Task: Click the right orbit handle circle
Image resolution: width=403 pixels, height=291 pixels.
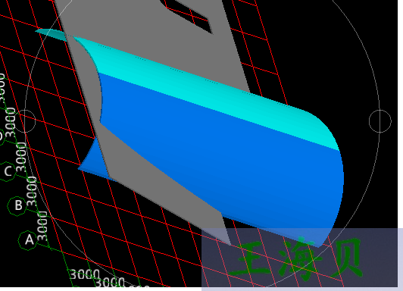Action: [x=380, y=121]
